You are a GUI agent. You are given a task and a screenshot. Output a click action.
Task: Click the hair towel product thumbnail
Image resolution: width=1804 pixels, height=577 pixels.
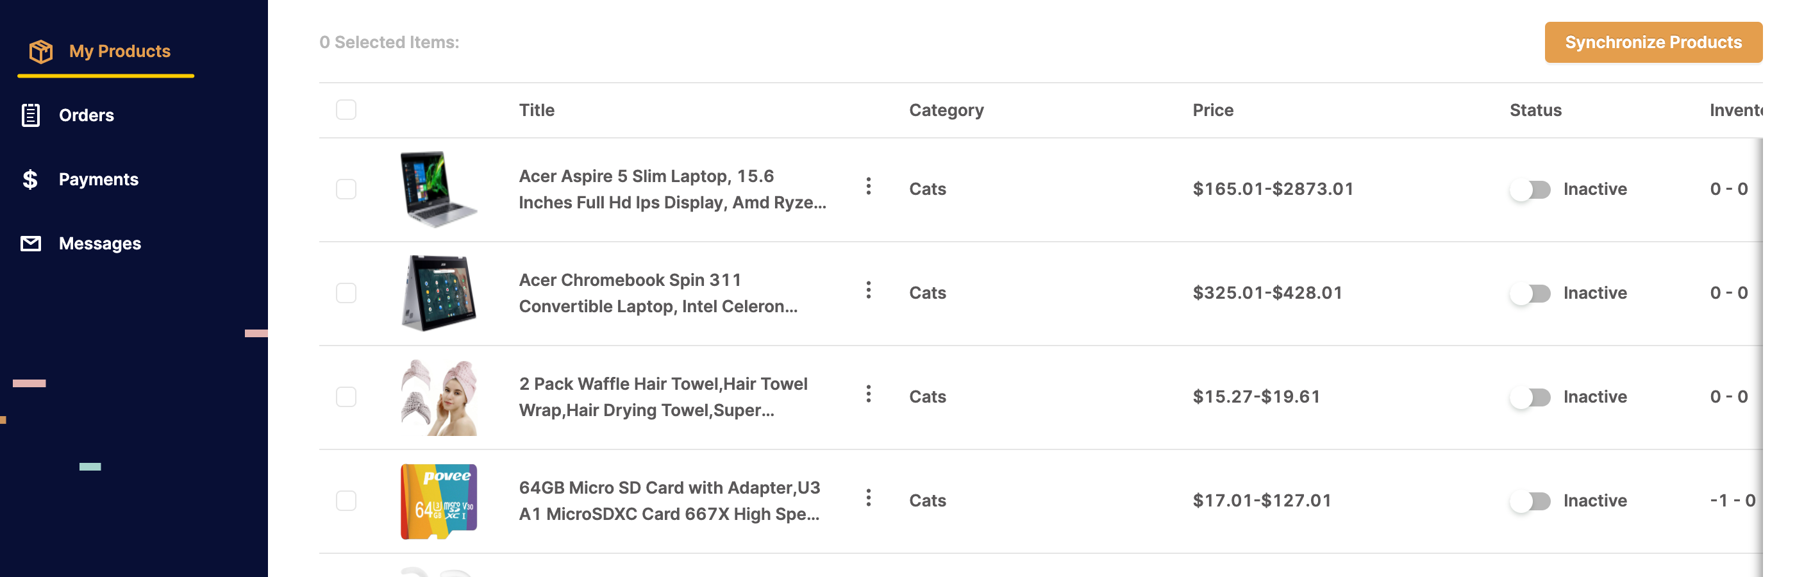[439, 397]
